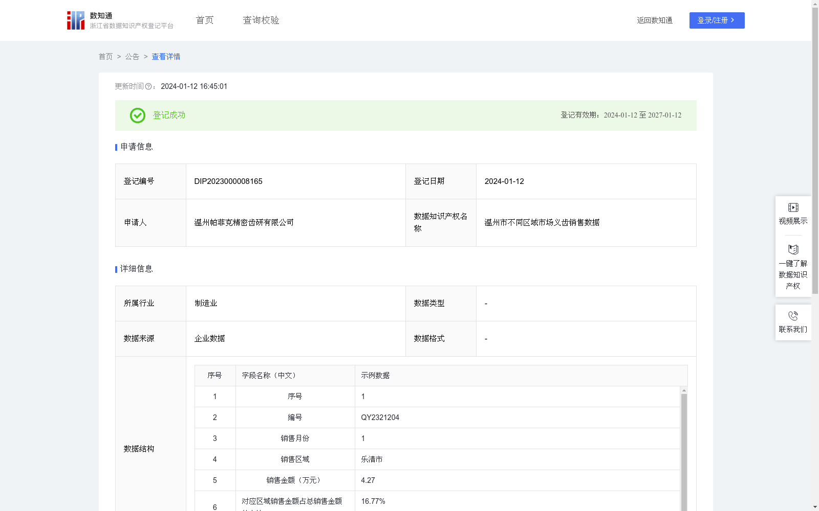Click the 登录/注册 button
The width and height of the screenshot is (819, 511).
click(717, 20)
